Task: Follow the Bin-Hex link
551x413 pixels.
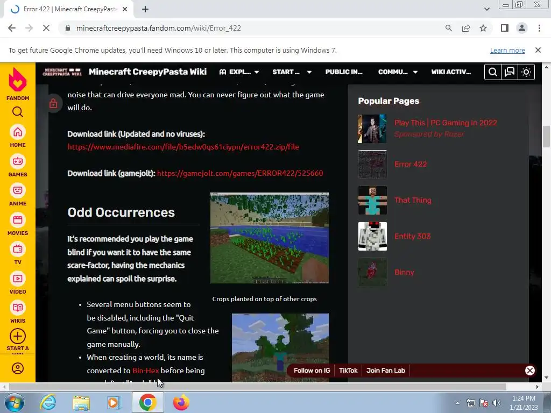Action: click(x=145, y=371)
